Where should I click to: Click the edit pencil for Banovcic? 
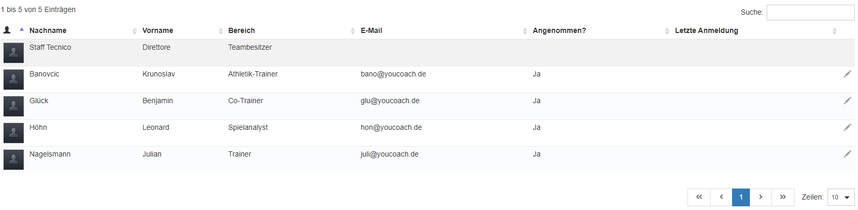pyautogui.click(x=847, y=74)
